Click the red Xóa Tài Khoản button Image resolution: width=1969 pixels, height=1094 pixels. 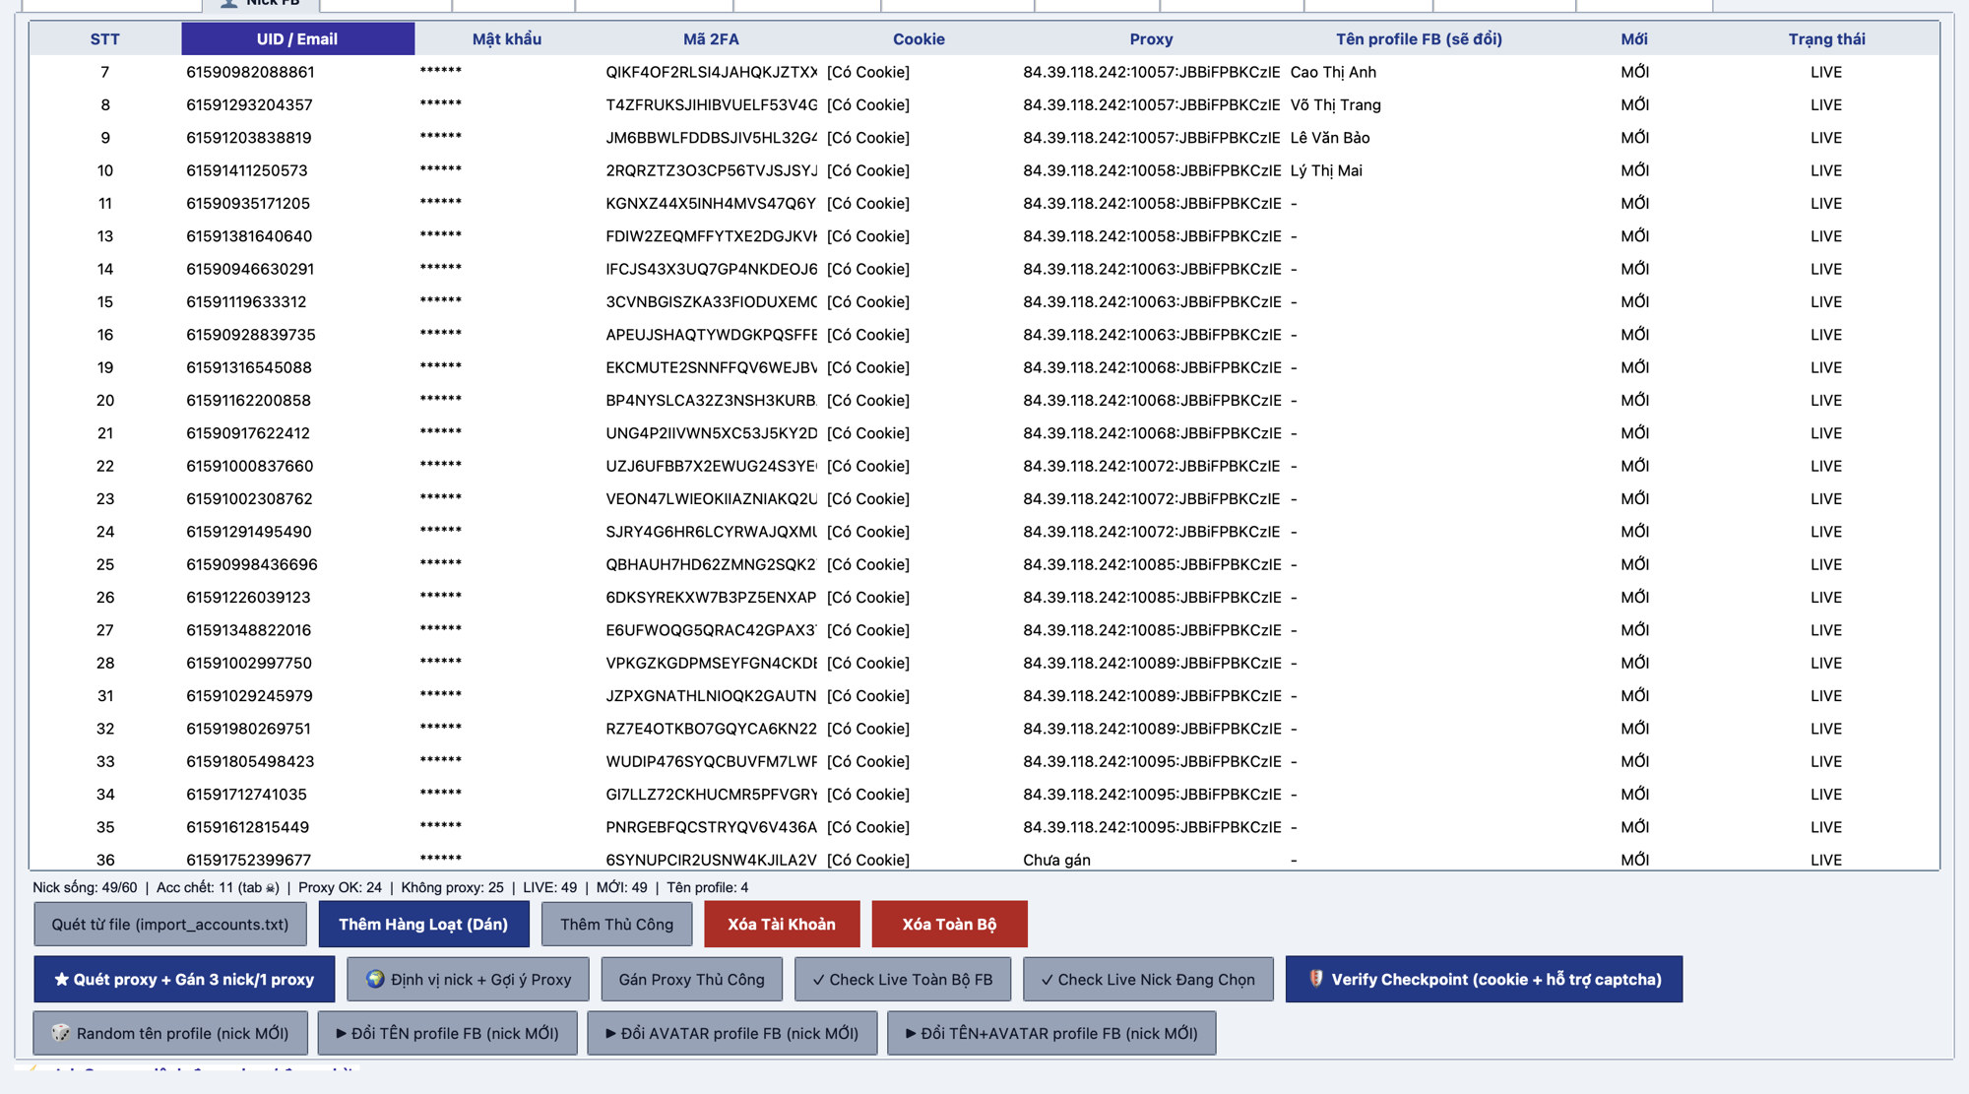782,924
